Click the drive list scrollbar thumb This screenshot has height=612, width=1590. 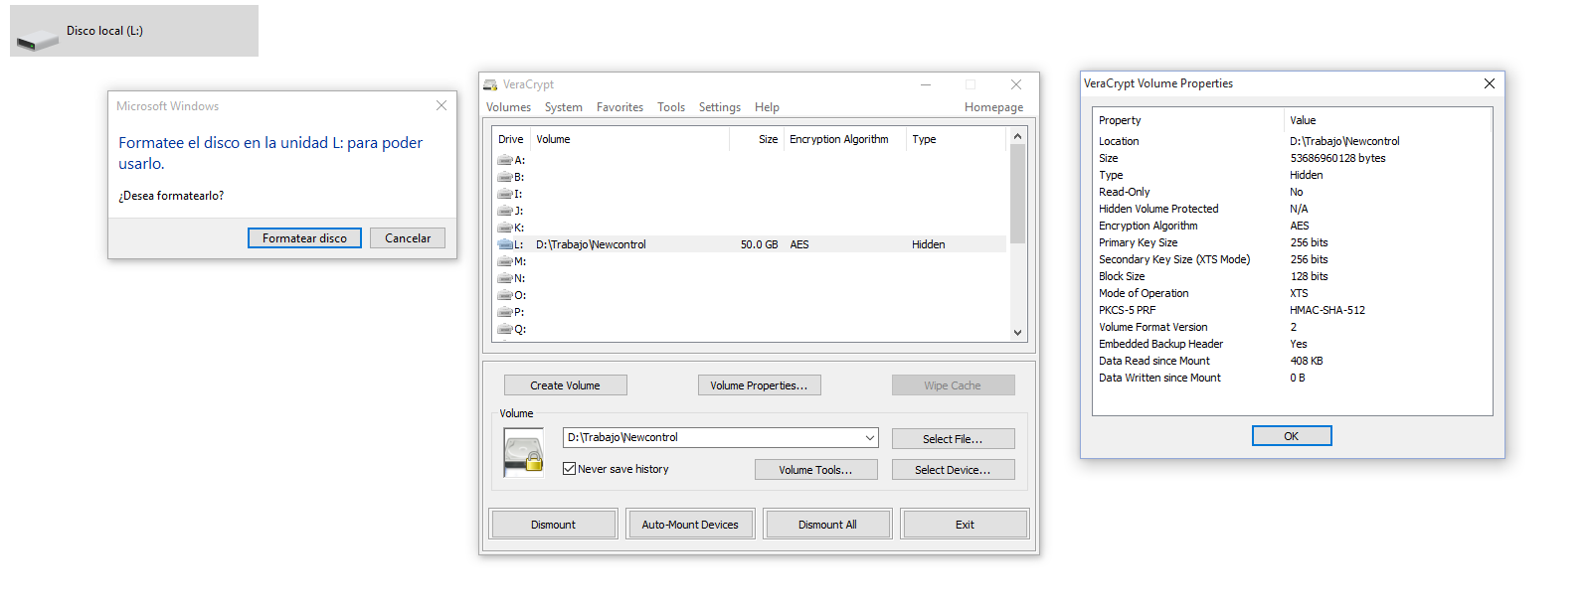(1017, 194)
